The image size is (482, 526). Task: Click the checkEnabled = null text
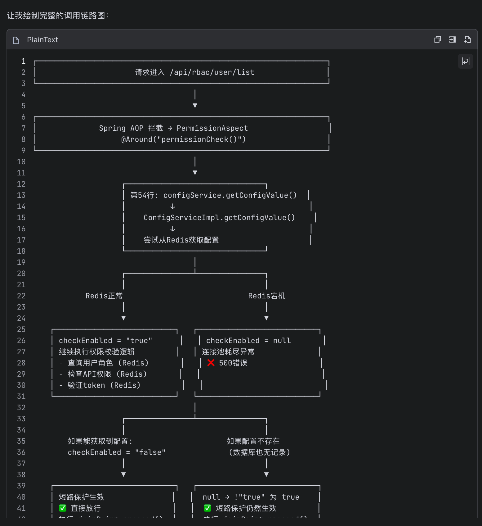248,341
